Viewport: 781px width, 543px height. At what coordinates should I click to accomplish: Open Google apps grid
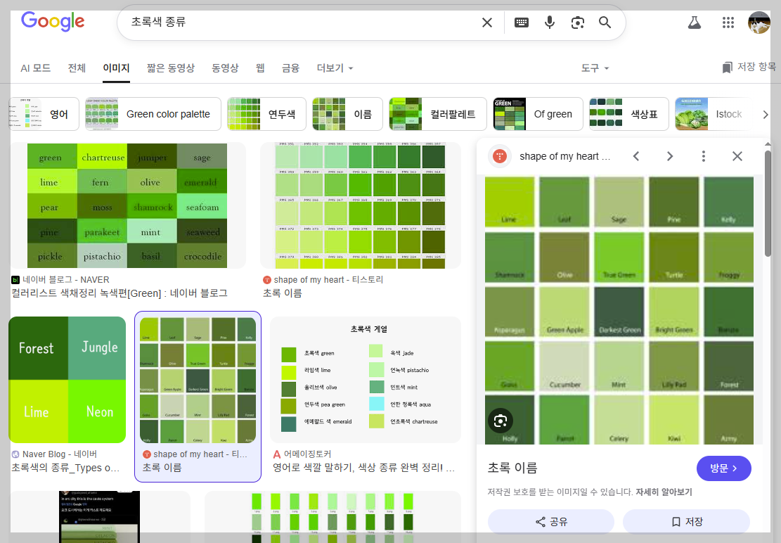pyautogui.click(x=728, y=23)
